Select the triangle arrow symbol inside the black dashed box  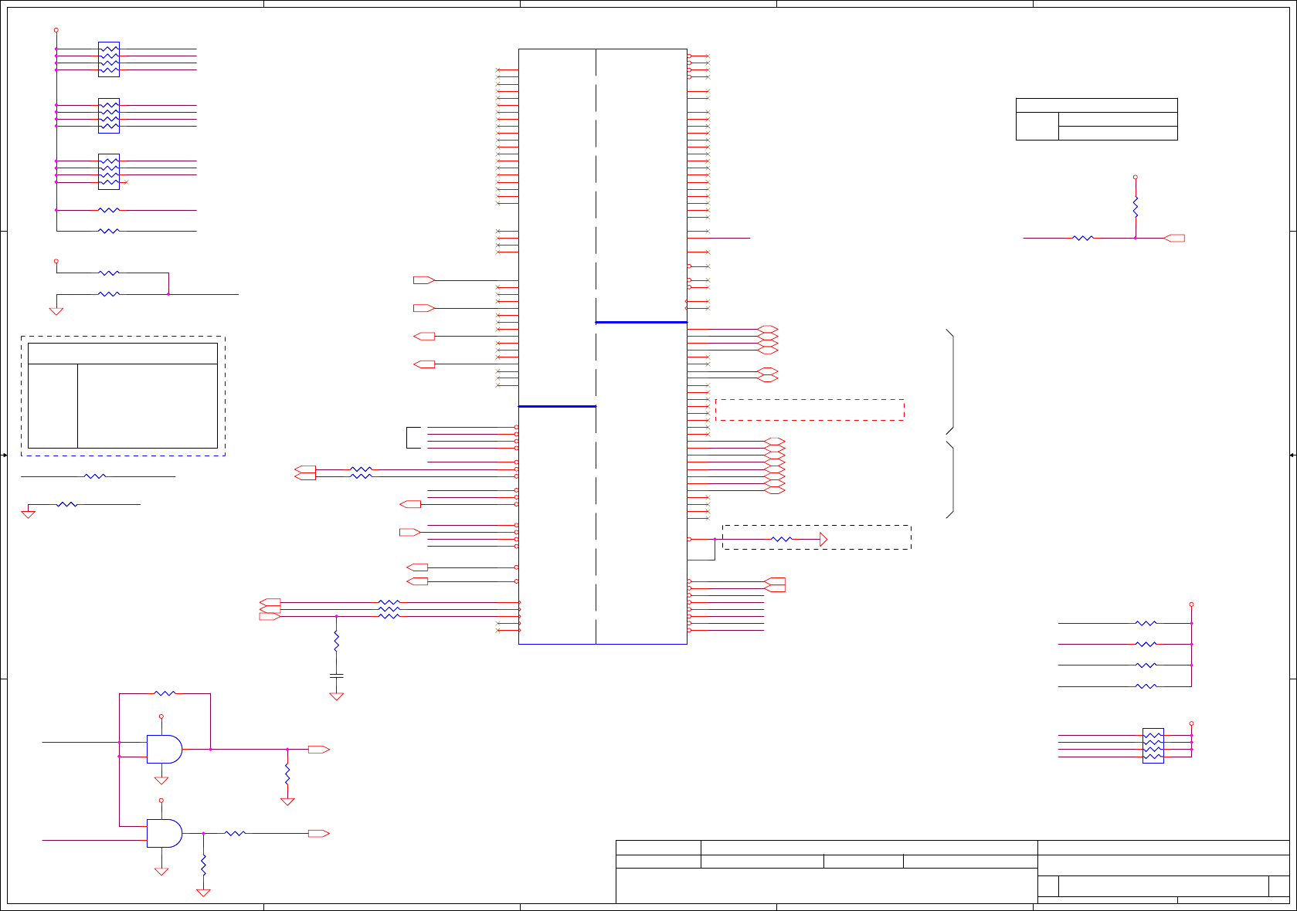(823, 539)
